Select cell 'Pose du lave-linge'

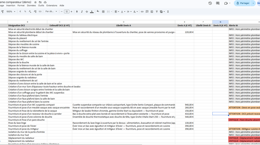(x=28, y=123)
